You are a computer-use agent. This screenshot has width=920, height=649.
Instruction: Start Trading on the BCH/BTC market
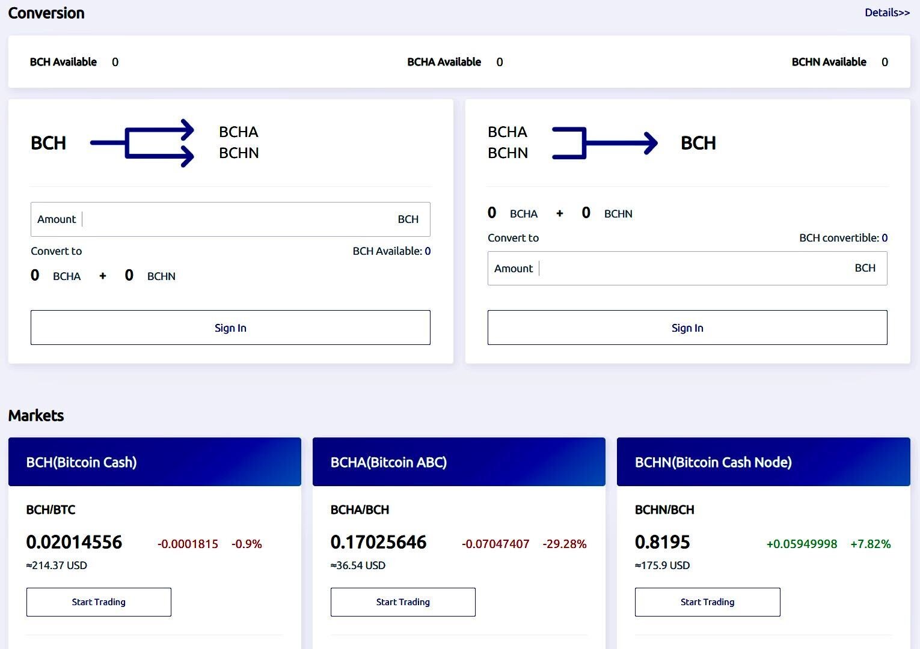point(99,602)
